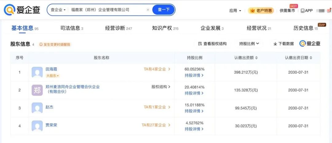Open the 应用 dropdown menu
332x143 pixels.
[235, 10]
